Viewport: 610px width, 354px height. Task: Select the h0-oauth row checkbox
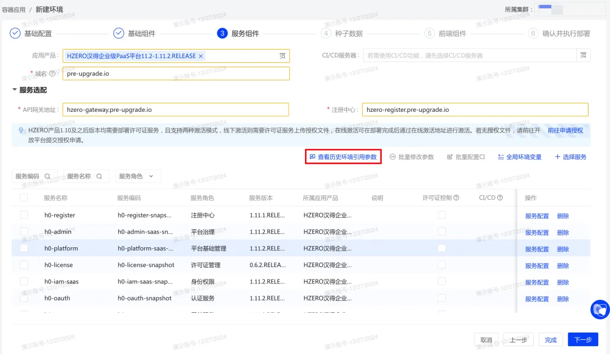coord(24,298)
